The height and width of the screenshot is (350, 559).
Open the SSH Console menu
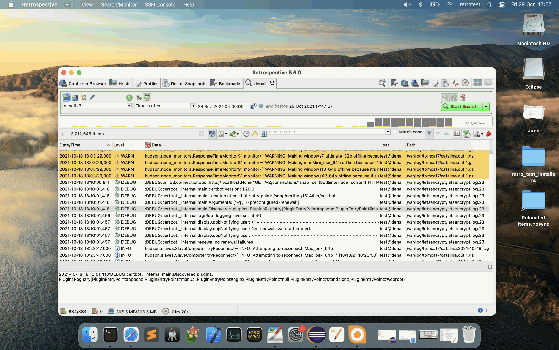160,4
